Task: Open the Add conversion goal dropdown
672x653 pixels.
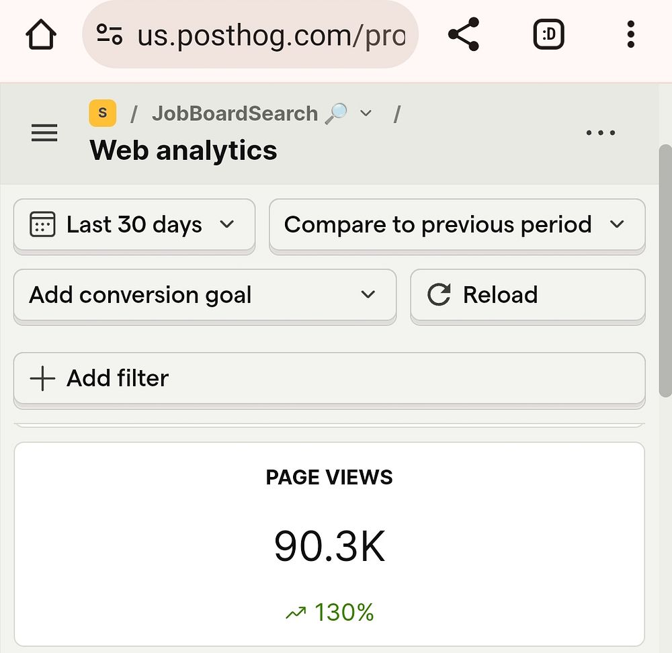Action: [205, 295]
